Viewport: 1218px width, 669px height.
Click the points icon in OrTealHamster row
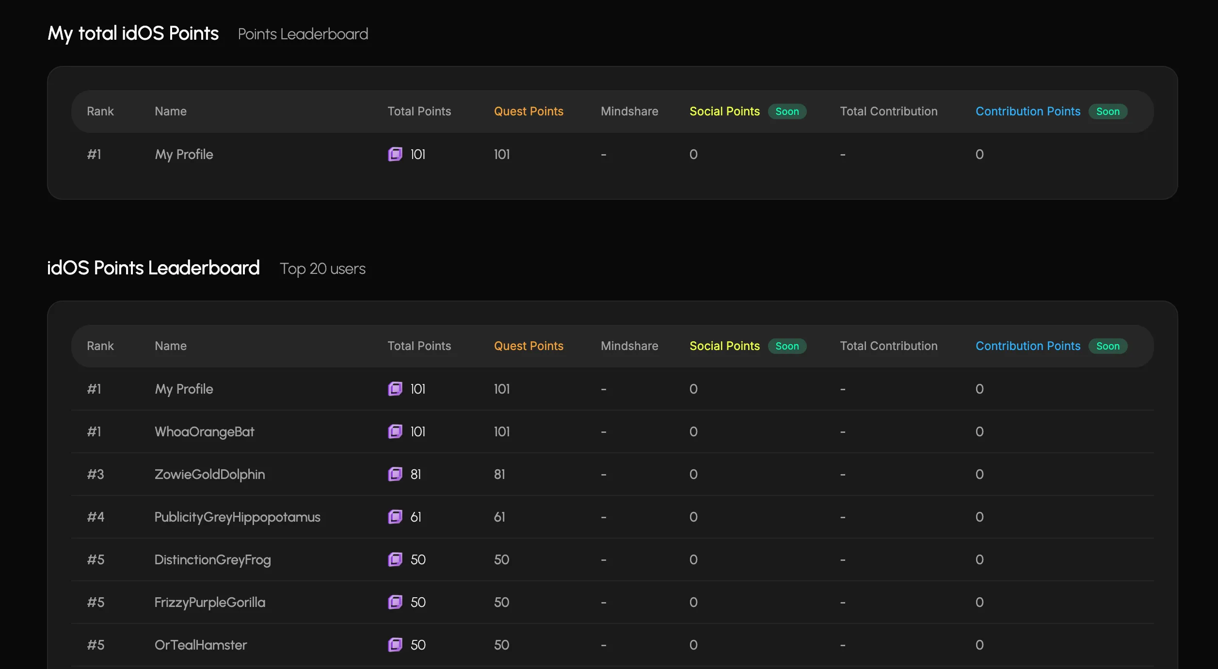[395, 645]
